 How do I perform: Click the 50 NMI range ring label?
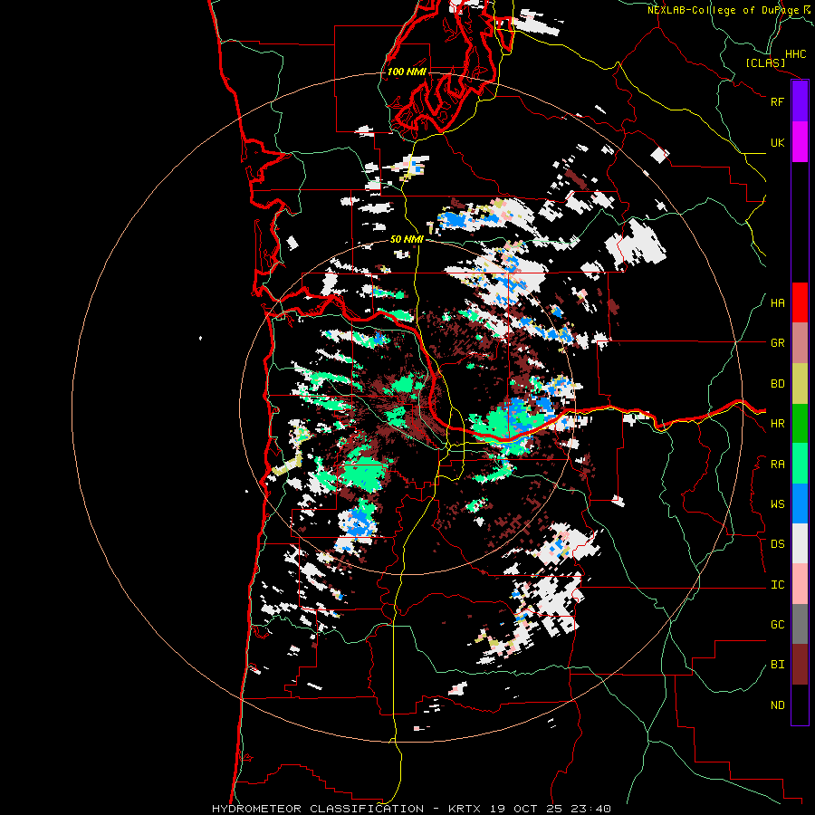click(x=407, y=239)
